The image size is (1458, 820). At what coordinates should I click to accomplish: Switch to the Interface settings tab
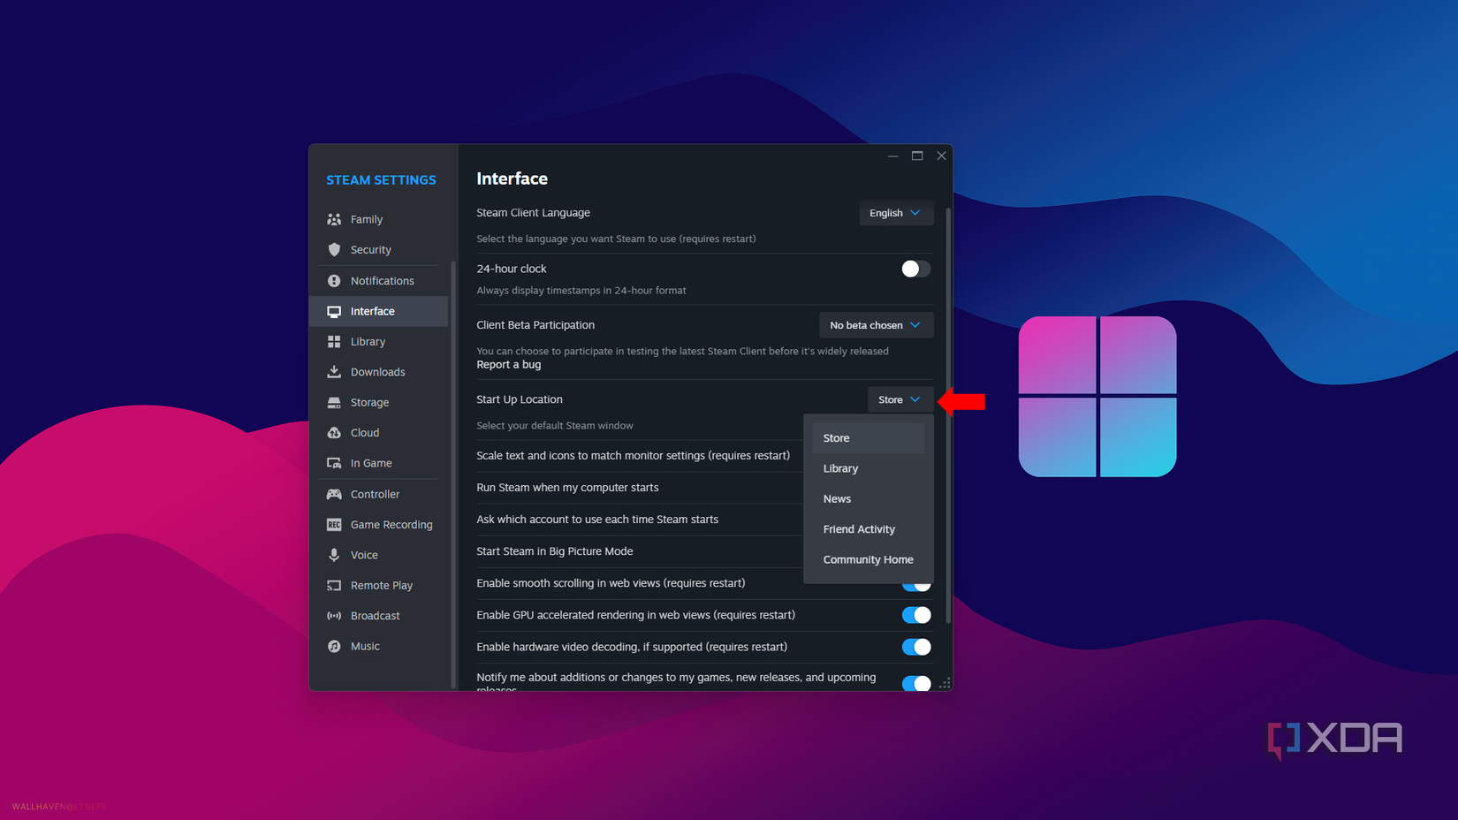pos(372,311)
